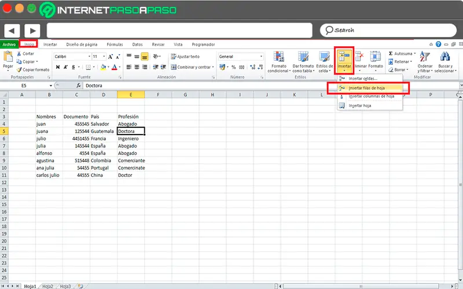
Task: Toggle underline S formatting
Action: click(x=74, y=67)
